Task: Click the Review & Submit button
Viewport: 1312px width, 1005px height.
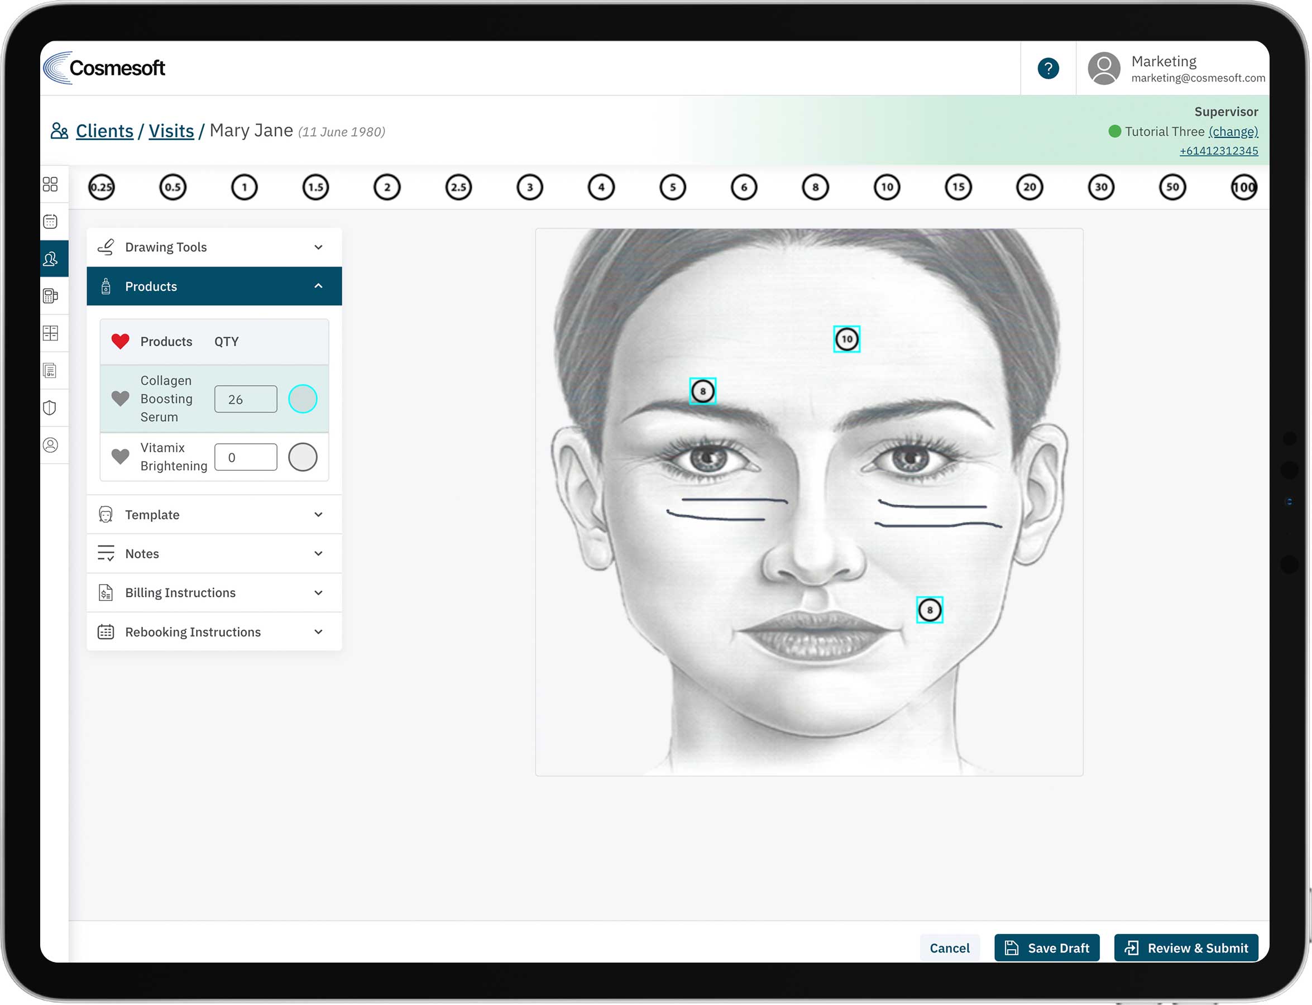Action: (x=1186, y=948)
